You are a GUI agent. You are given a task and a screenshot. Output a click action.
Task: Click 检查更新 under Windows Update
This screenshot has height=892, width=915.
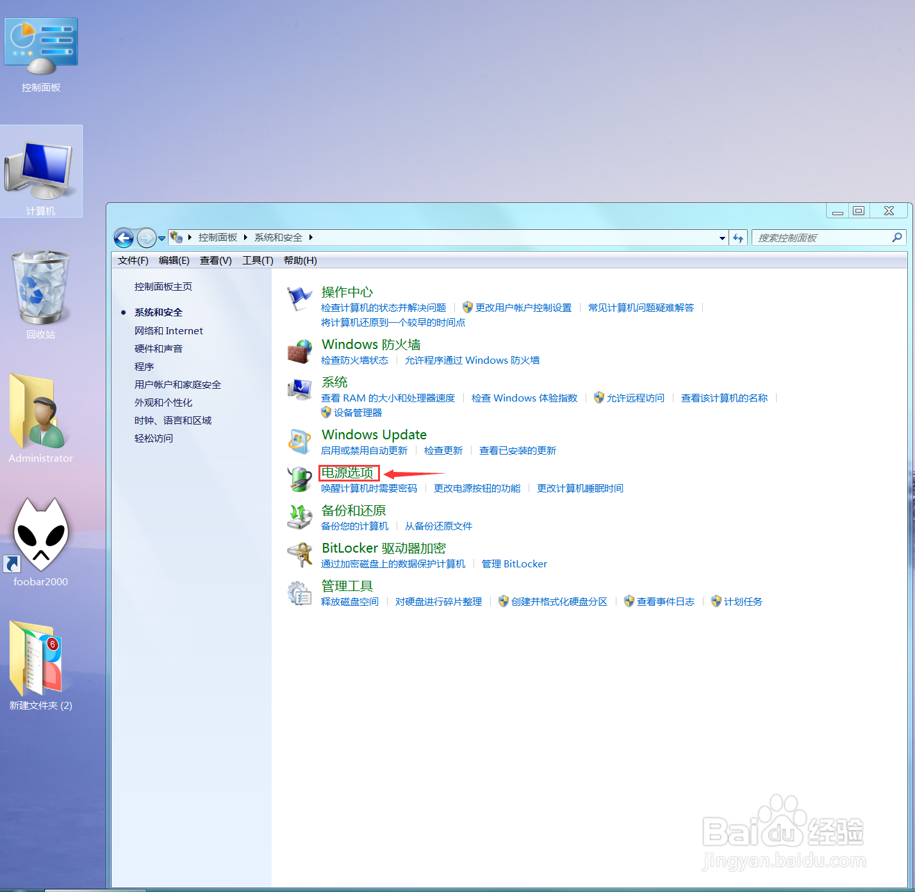click(443, 451)
